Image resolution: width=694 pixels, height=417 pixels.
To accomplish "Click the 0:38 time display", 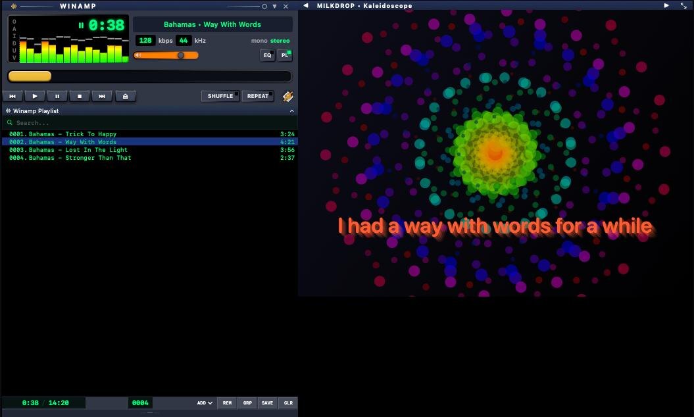I will tap(107, 25).
